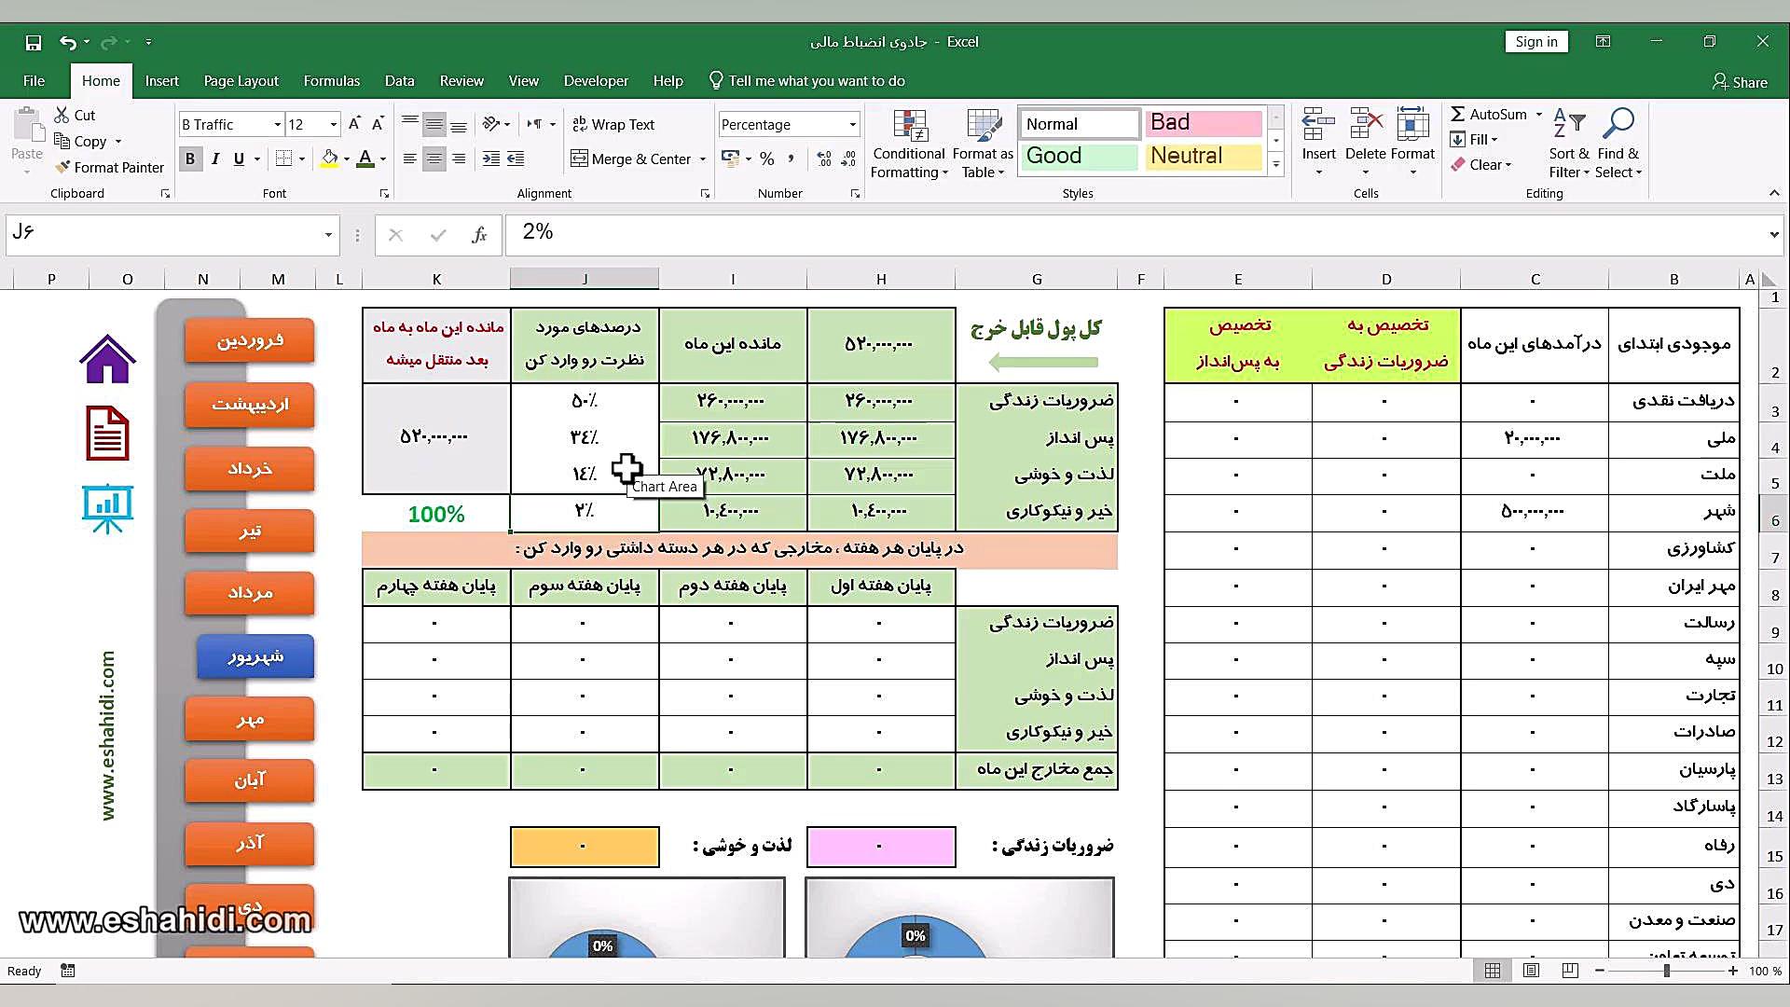
Task: Toggle Bold formatting
Action: [x=190, y=159]
